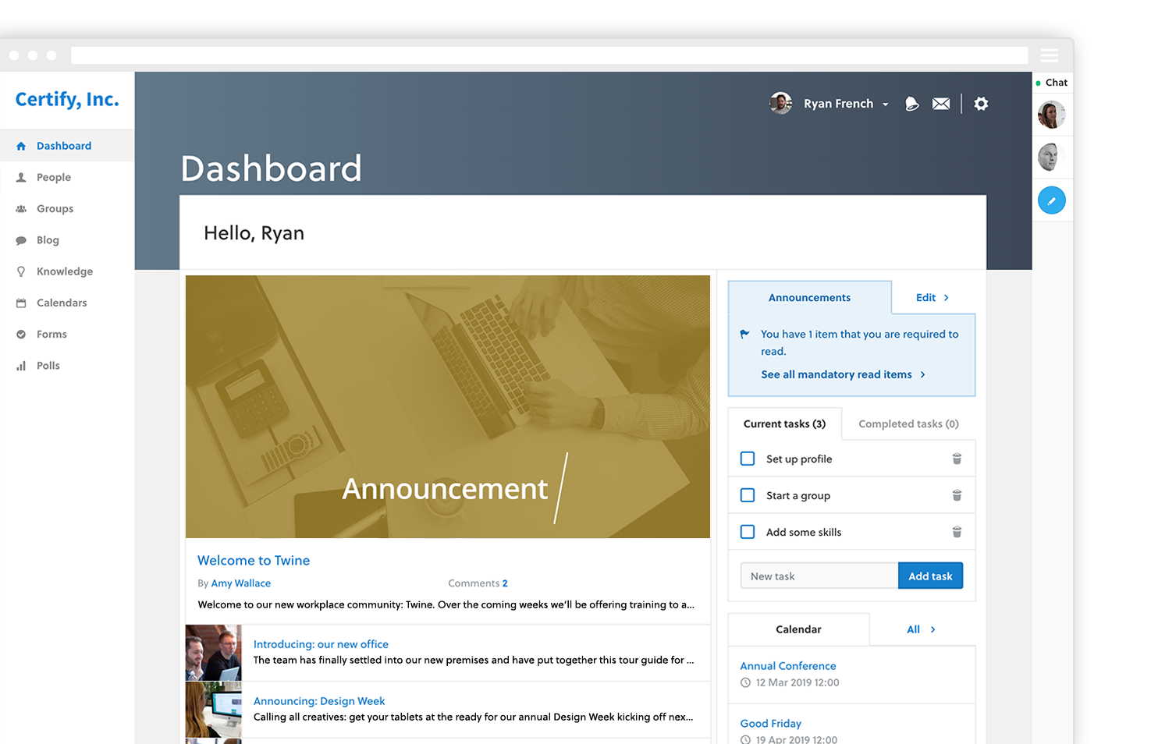This screenshot has width=1151, height=744.
Task: Click the Edit link in Announcements
Action: 925,298
